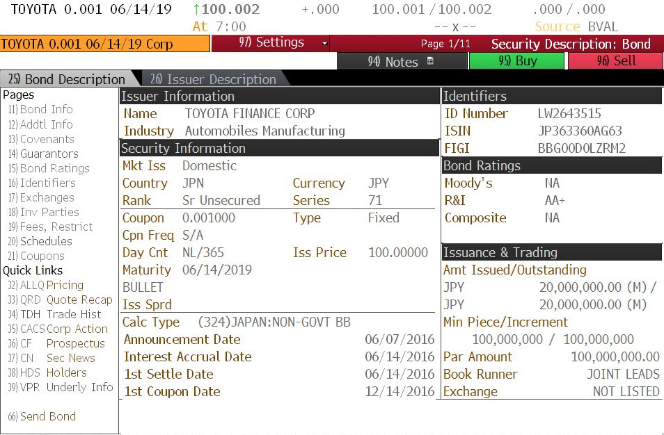Select the Par Amount 100,000,000.00

[x=615, y=356]
